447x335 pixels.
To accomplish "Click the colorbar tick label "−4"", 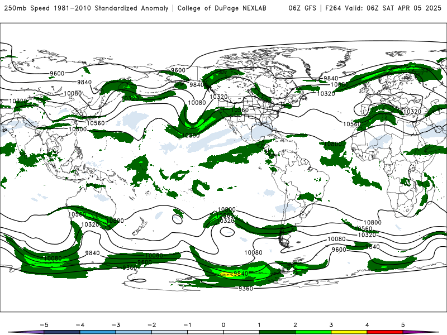I will point(80,325).
